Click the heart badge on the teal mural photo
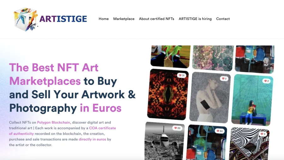This screenshot has width=284, height=160. (x=267, y=81)
